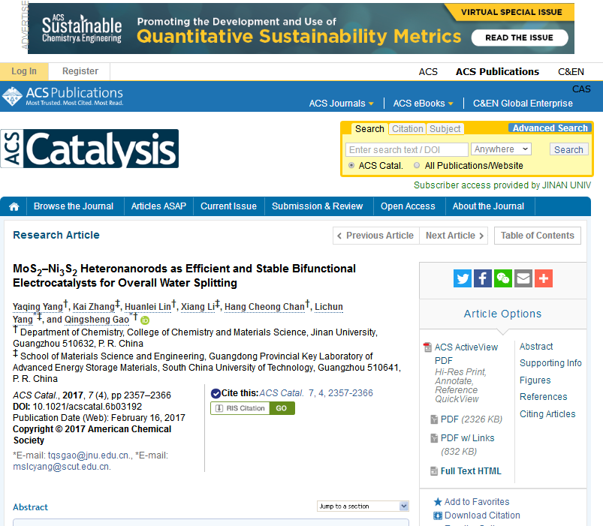Click GO for RIS Citation
The image size is (603, 526).
pos(282,408)
